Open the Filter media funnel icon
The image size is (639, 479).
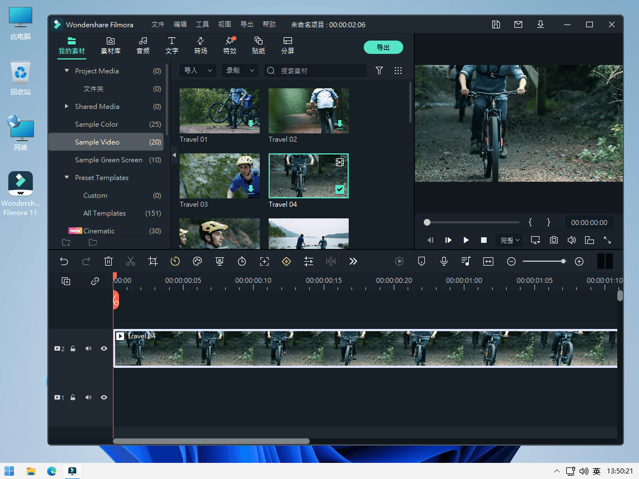point(379,71)
